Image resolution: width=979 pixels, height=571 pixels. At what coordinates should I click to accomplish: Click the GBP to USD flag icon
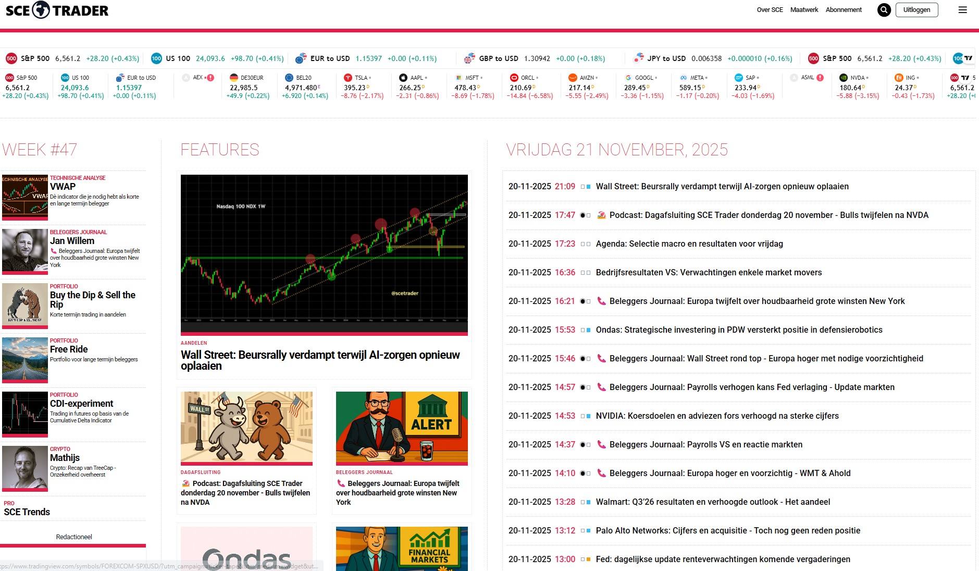469,58
